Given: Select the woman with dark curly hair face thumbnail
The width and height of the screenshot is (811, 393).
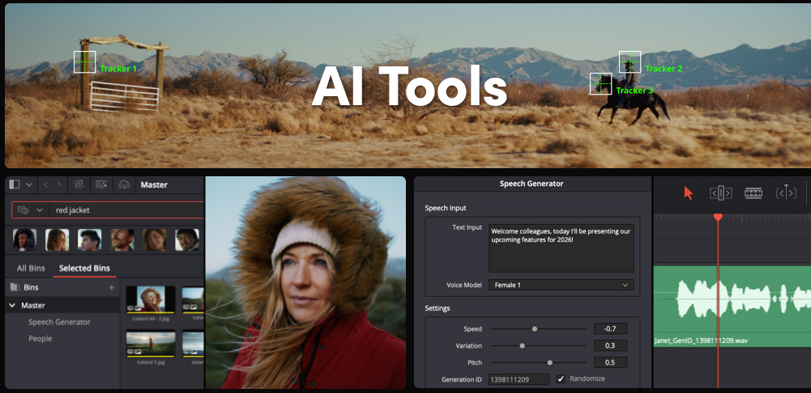Looking at the screenshot, I should coord(25,240).
